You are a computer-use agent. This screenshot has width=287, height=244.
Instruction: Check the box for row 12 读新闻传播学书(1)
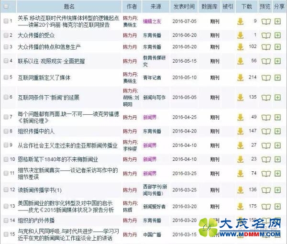tap(6, 189)
